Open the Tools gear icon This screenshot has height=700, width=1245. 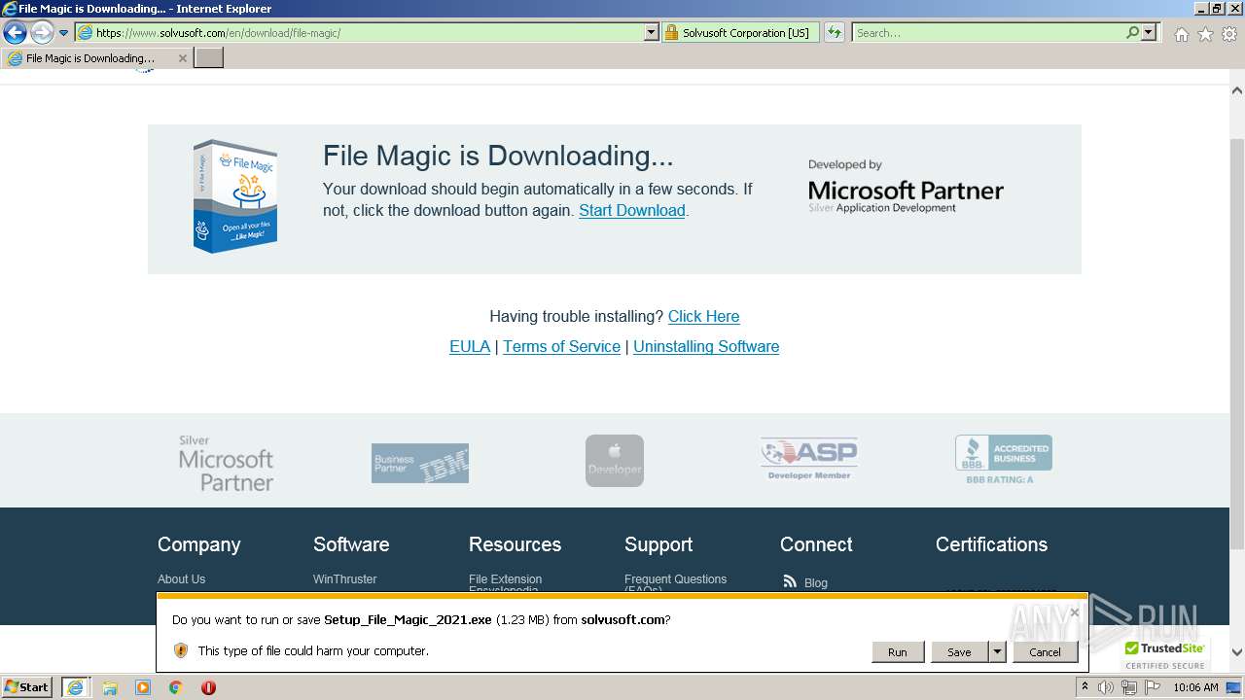tap(1229, 34)
